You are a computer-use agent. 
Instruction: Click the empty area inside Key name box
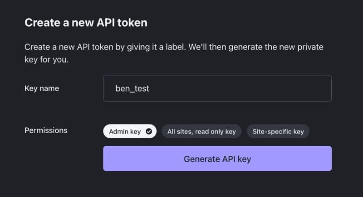click(x=241, y=88)
